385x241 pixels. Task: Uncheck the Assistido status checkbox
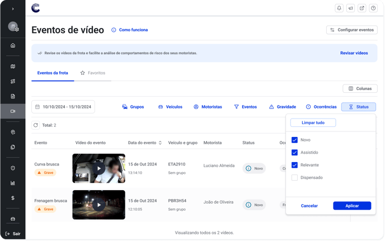[x=294, y=153]
